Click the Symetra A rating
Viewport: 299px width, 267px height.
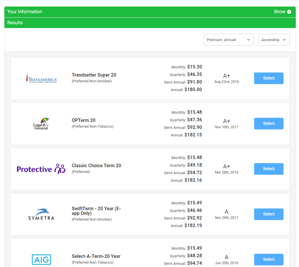(x=226, y=212)
